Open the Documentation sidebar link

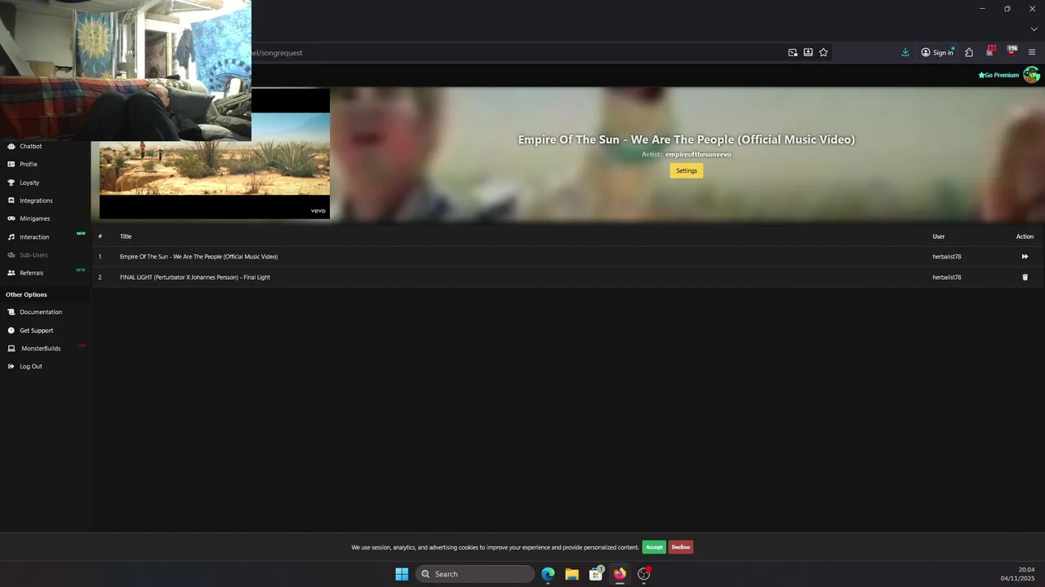pyautogui.click(x=41, y=312)
